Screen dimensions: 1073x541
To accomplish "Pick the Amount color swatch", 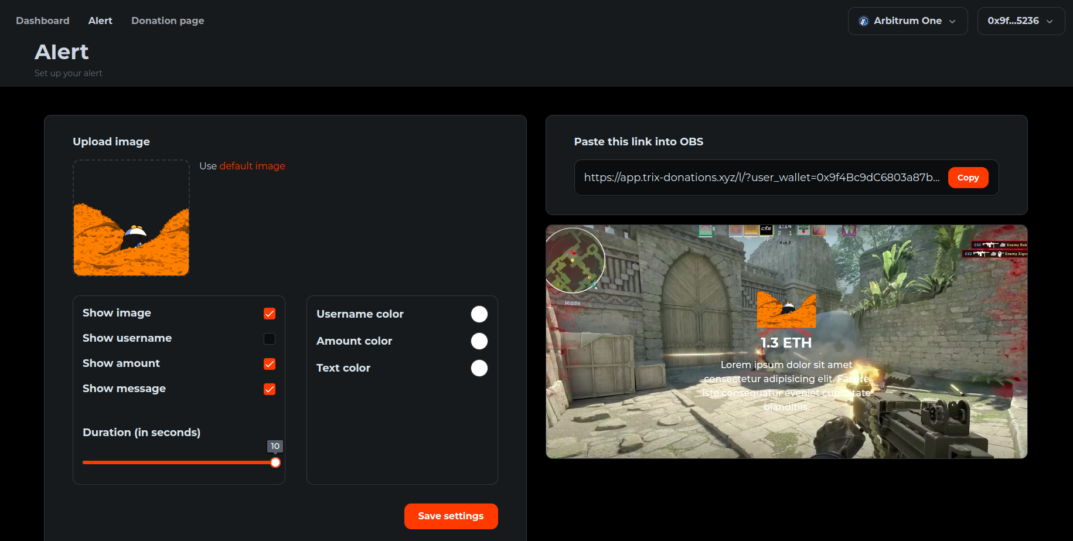I will click(x=479, y=341).
